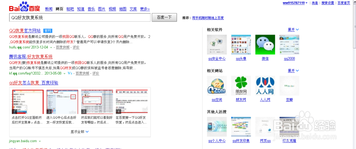Switch to the 地图 tab
The image size is (356, 149).
[x=123, y=9]
